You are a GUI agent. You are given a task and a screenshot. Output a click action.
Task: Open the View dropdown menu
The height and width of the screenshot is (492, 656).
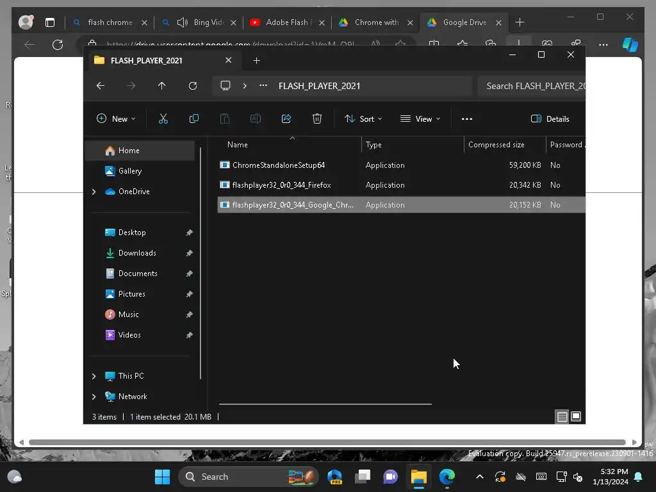420,119
